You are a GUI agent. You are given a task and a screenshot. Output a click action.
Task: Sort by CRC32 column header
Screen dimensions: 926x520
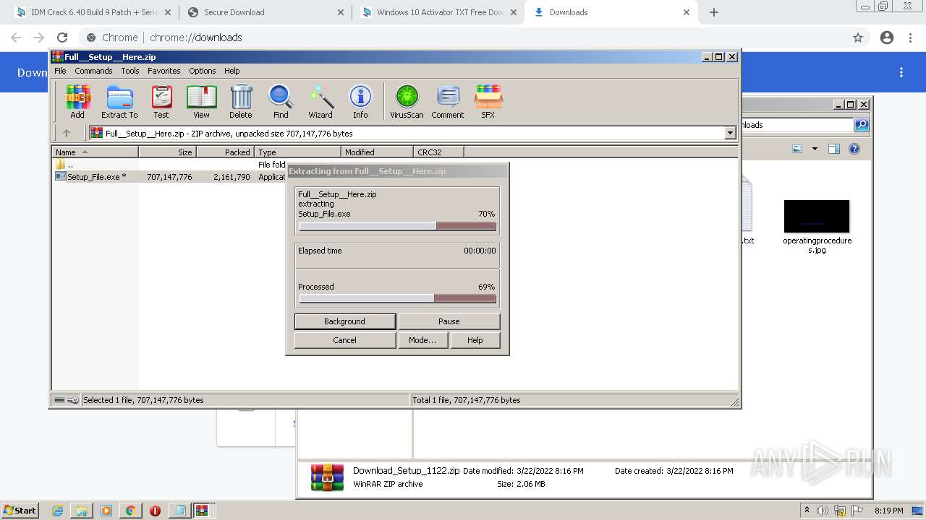(x=438, y=152)
